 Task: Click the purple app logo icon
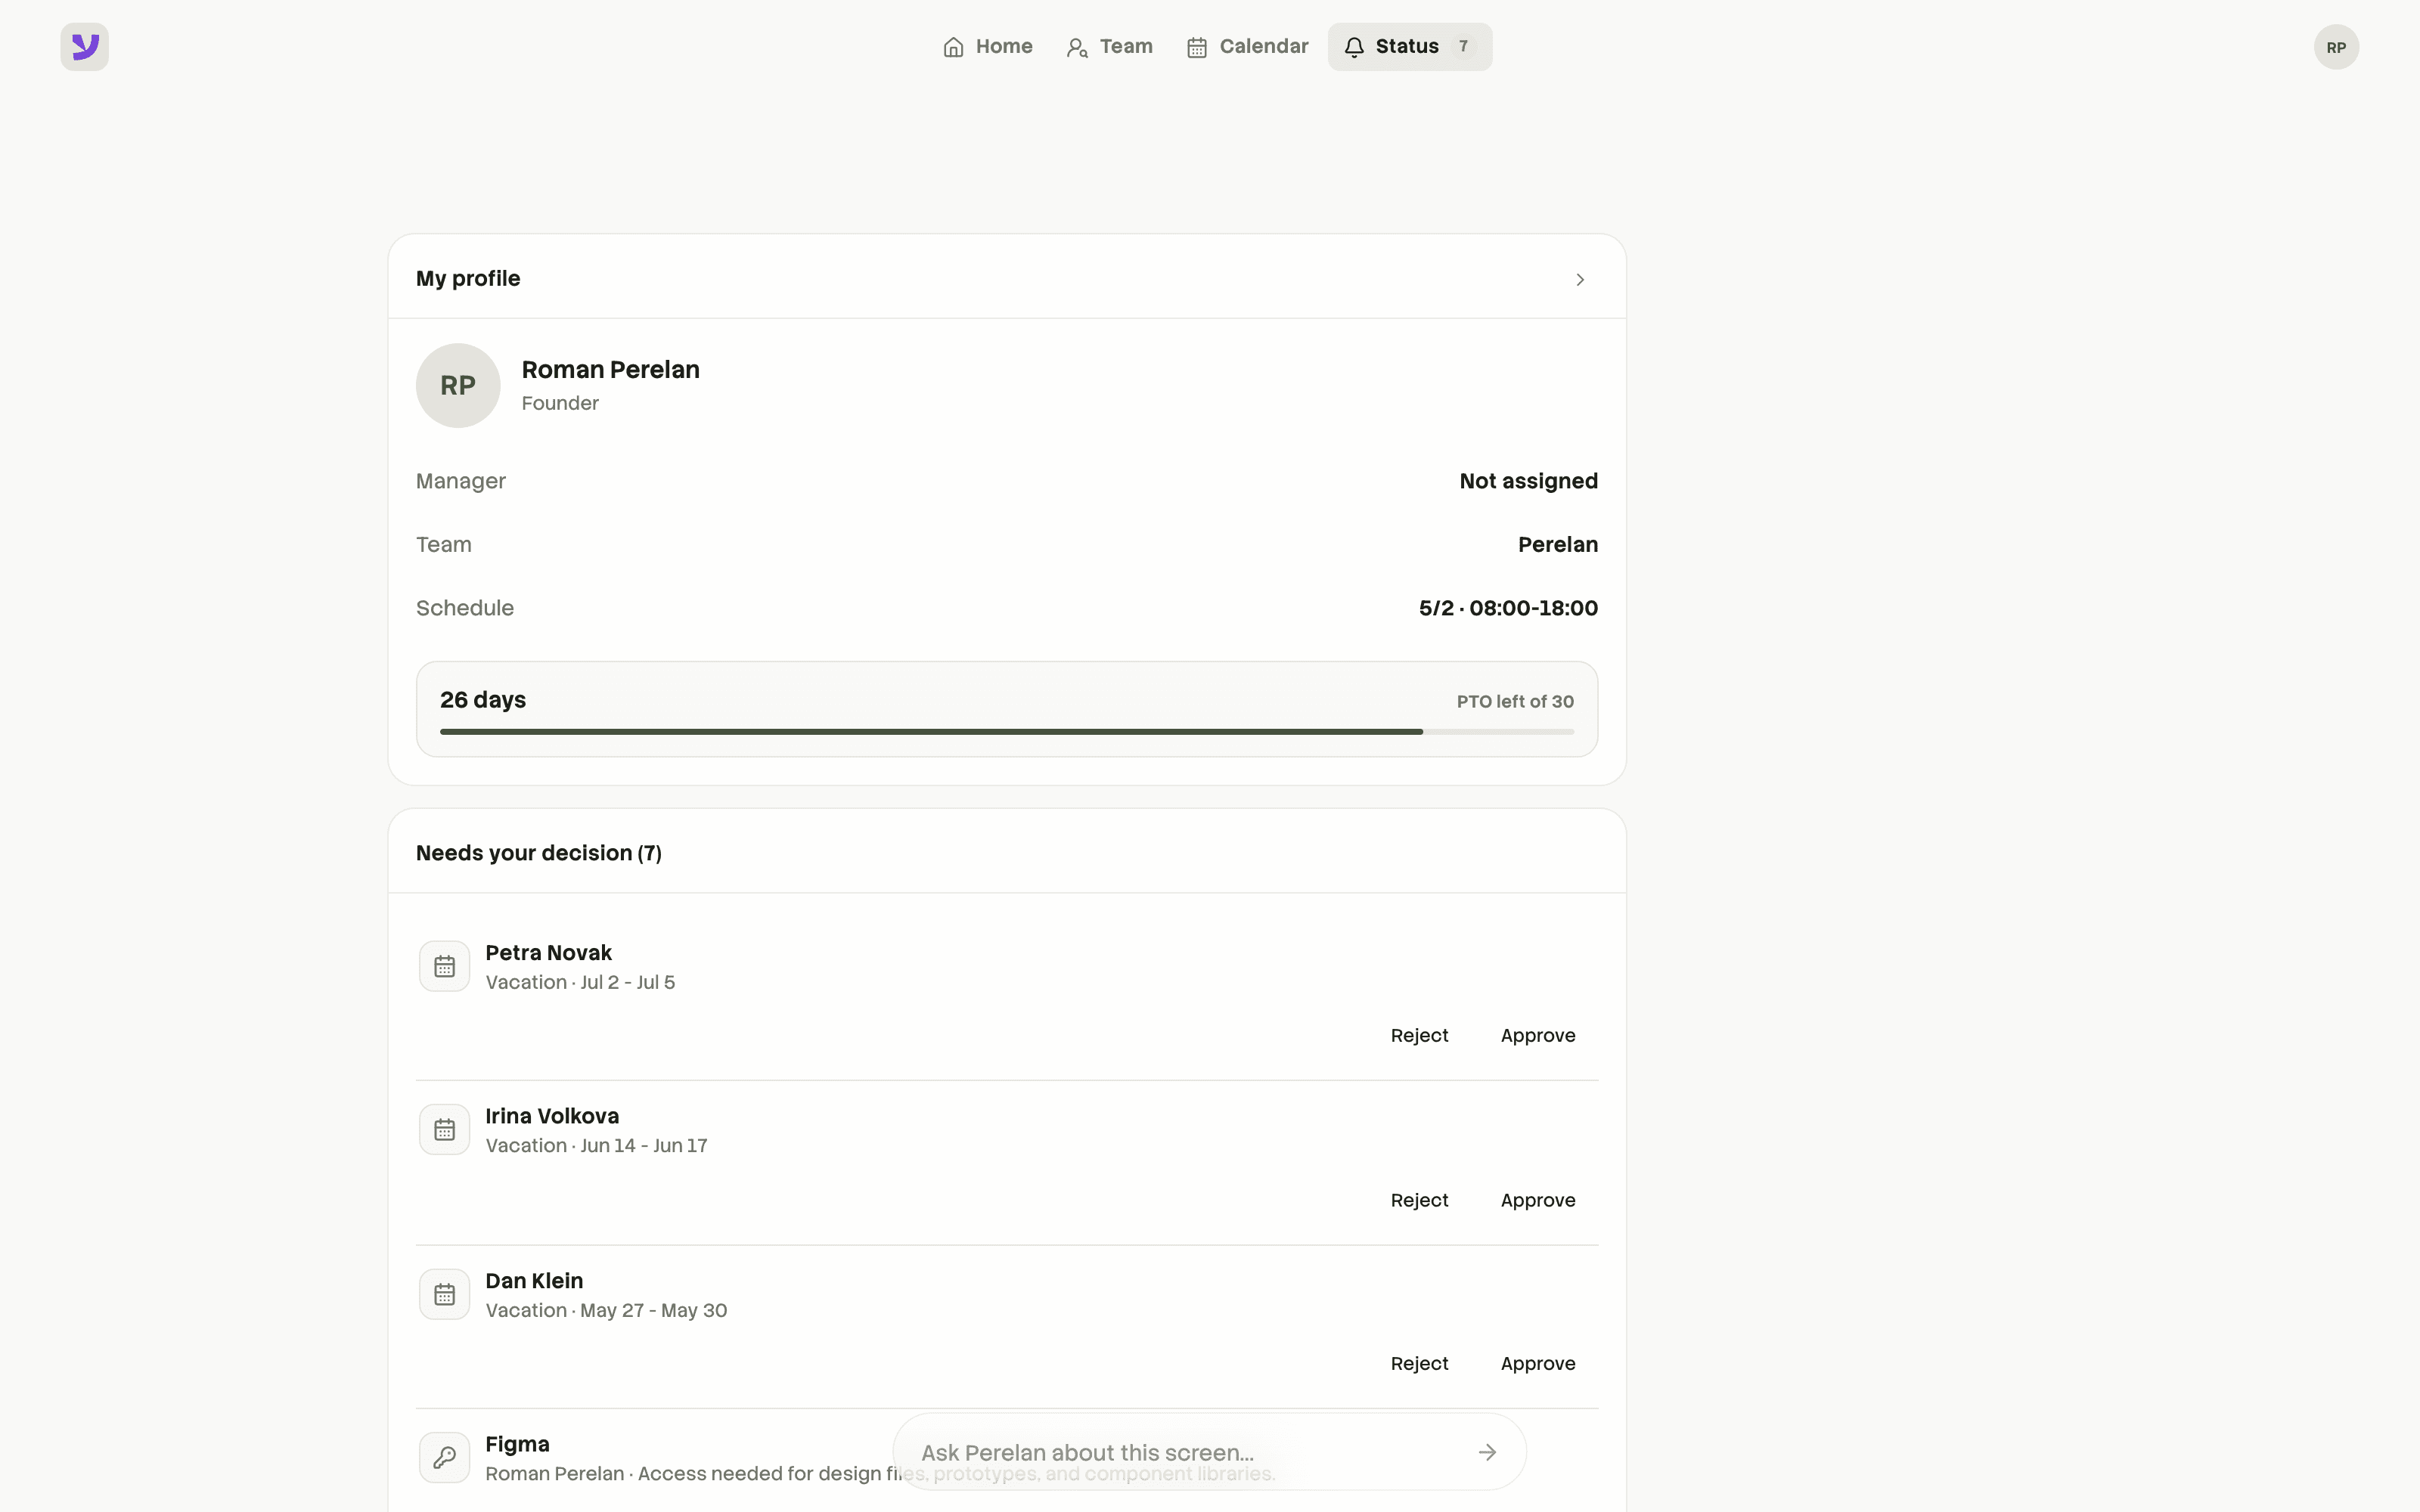coord(85,47)
